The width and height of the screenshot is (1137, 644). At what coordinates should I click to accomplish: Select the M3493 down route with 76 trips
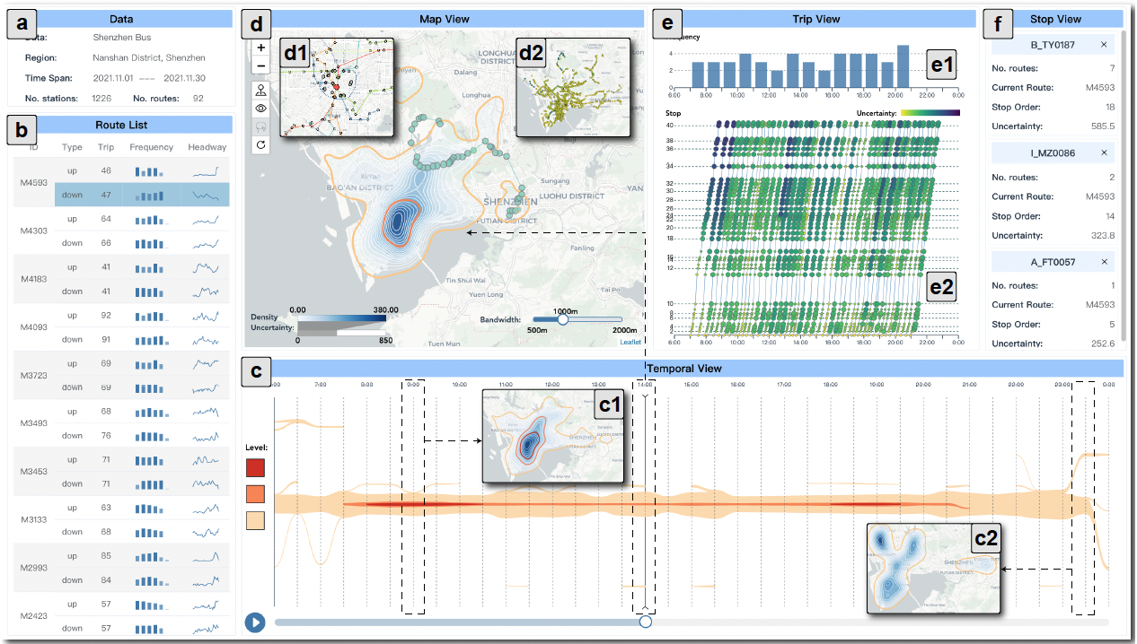[142, 436]
